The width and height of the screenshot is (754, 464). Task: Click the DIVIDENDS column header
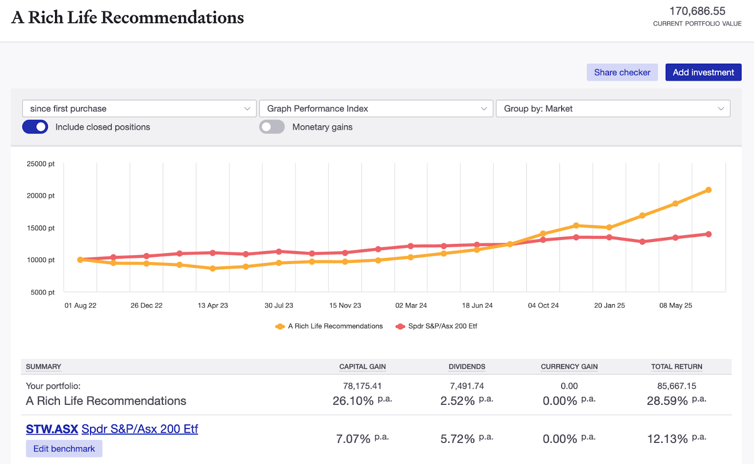pos(467,367)
